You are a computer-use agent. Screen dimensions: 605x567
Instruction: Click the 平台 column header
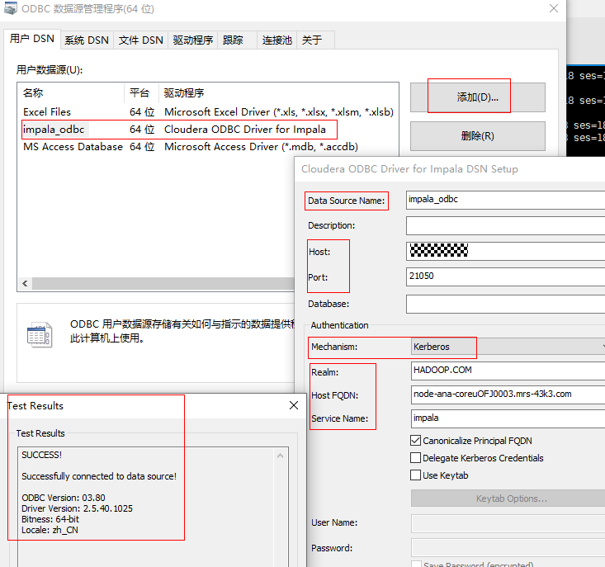(141, 92)
